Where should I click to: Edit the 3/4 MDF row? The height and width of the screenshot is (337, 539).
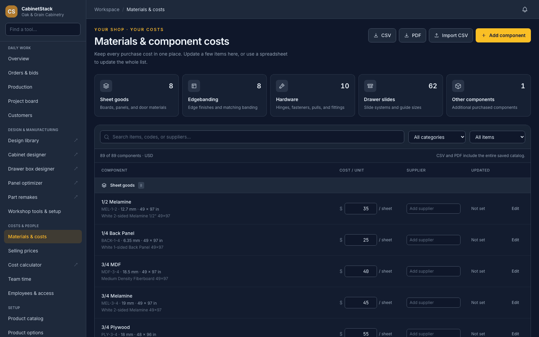click(515, 271)
